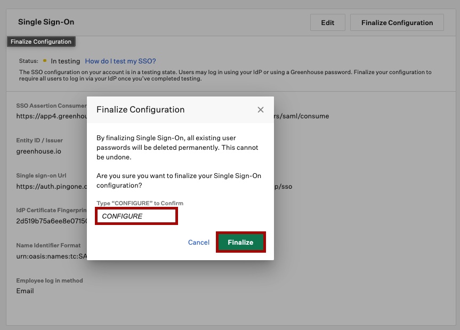Select the Single Sign-On page heading

click(46, 22)
